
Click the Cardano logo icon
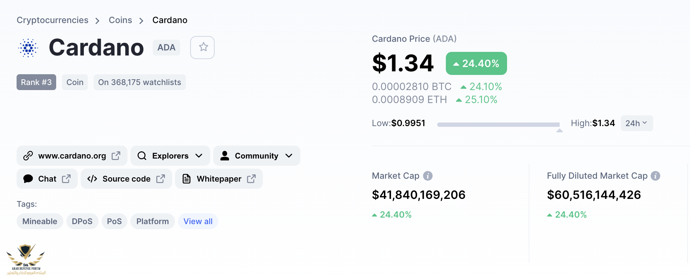(28, 48)
